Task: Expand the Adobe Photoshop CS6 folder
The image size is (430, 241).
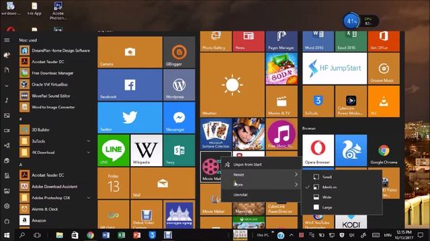Action: [x=89, y=197]
